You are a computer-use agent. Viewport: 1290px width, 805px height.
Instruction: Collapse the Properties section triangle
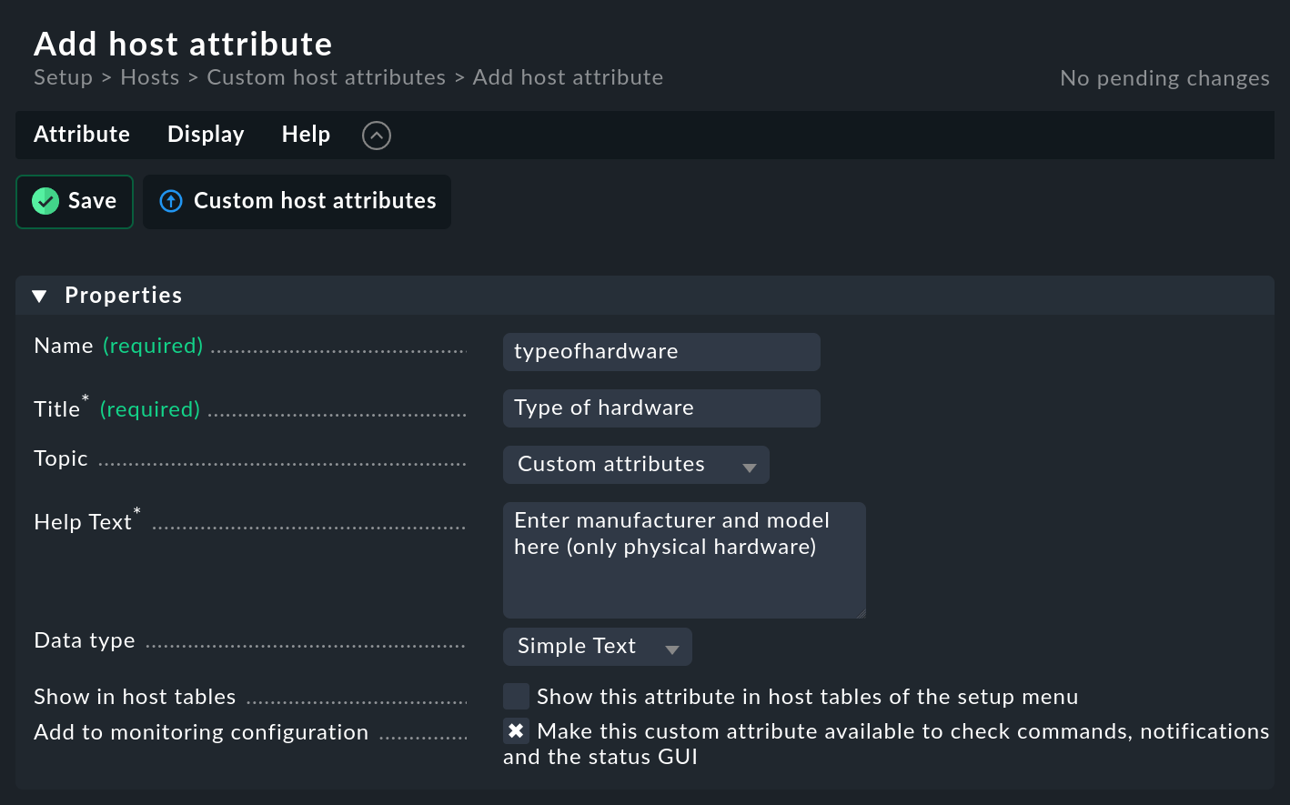39,296
